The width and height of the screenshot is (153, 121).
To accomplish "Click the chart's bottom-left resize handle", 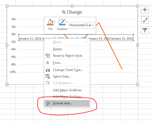I will 7,85.
